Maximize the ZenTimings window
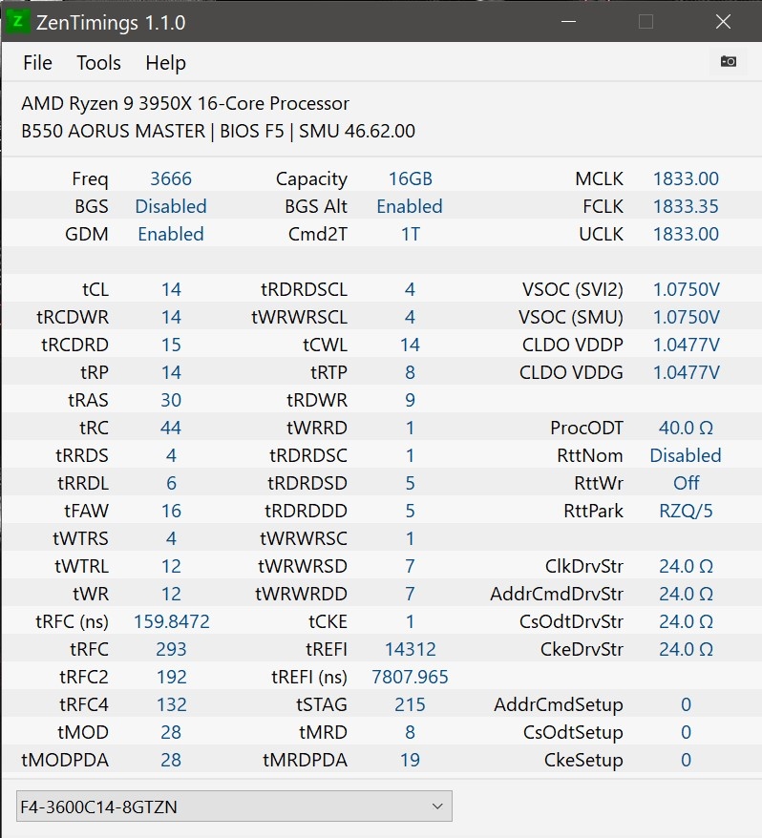 click(x=646, y=22)
